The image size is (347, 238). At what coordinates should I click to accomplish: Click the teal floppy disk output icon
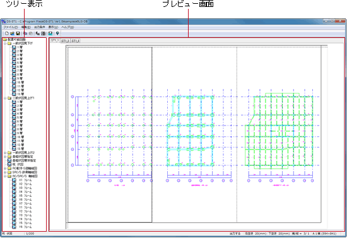click(50, 33)
